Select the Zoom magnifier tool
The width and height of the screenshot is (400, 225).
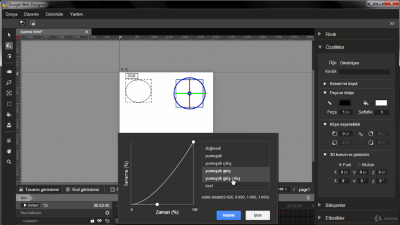coord(9,162)
